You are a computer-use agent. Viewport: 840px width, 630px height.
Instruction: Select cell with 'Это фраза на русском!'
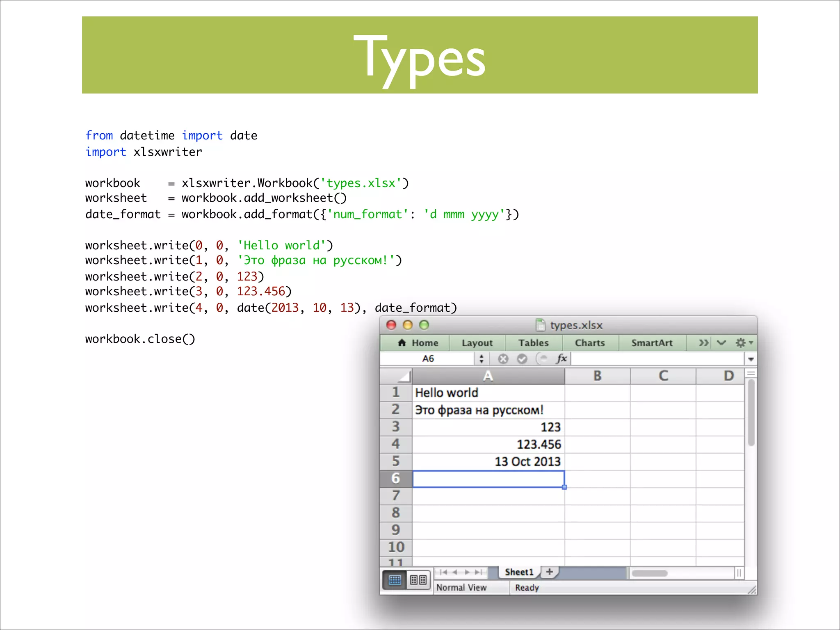click(488, 410)
